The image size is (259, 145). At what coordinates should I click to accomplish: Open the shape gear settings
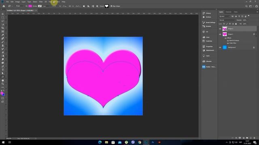click(x=97, y=6)
